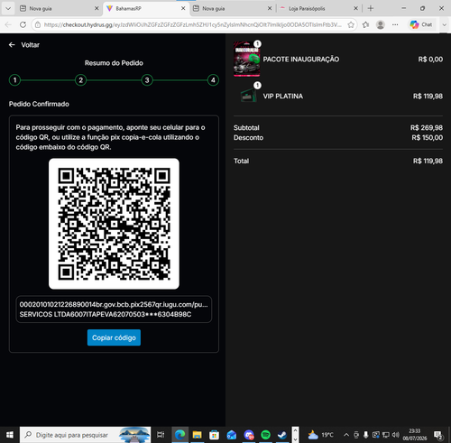Viewport: 451px width, 443px height.
Task: Click the Pedido Confirmado heading
Action: tap(39, 104)
